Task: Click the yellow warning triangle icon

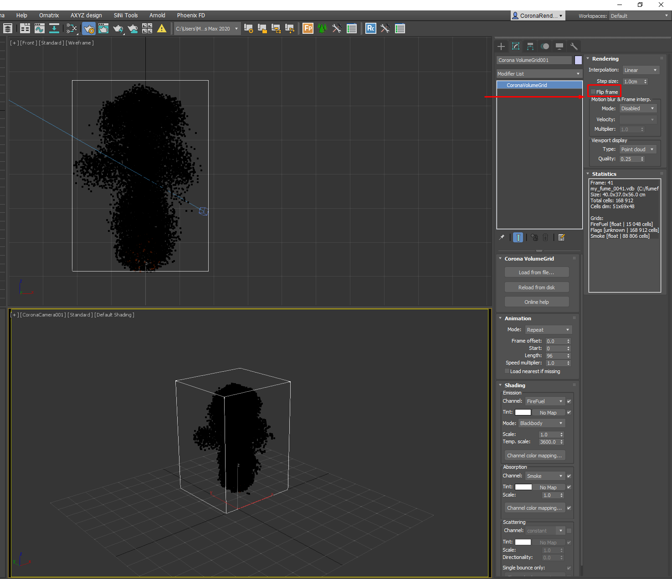Action: click(162, 29)
